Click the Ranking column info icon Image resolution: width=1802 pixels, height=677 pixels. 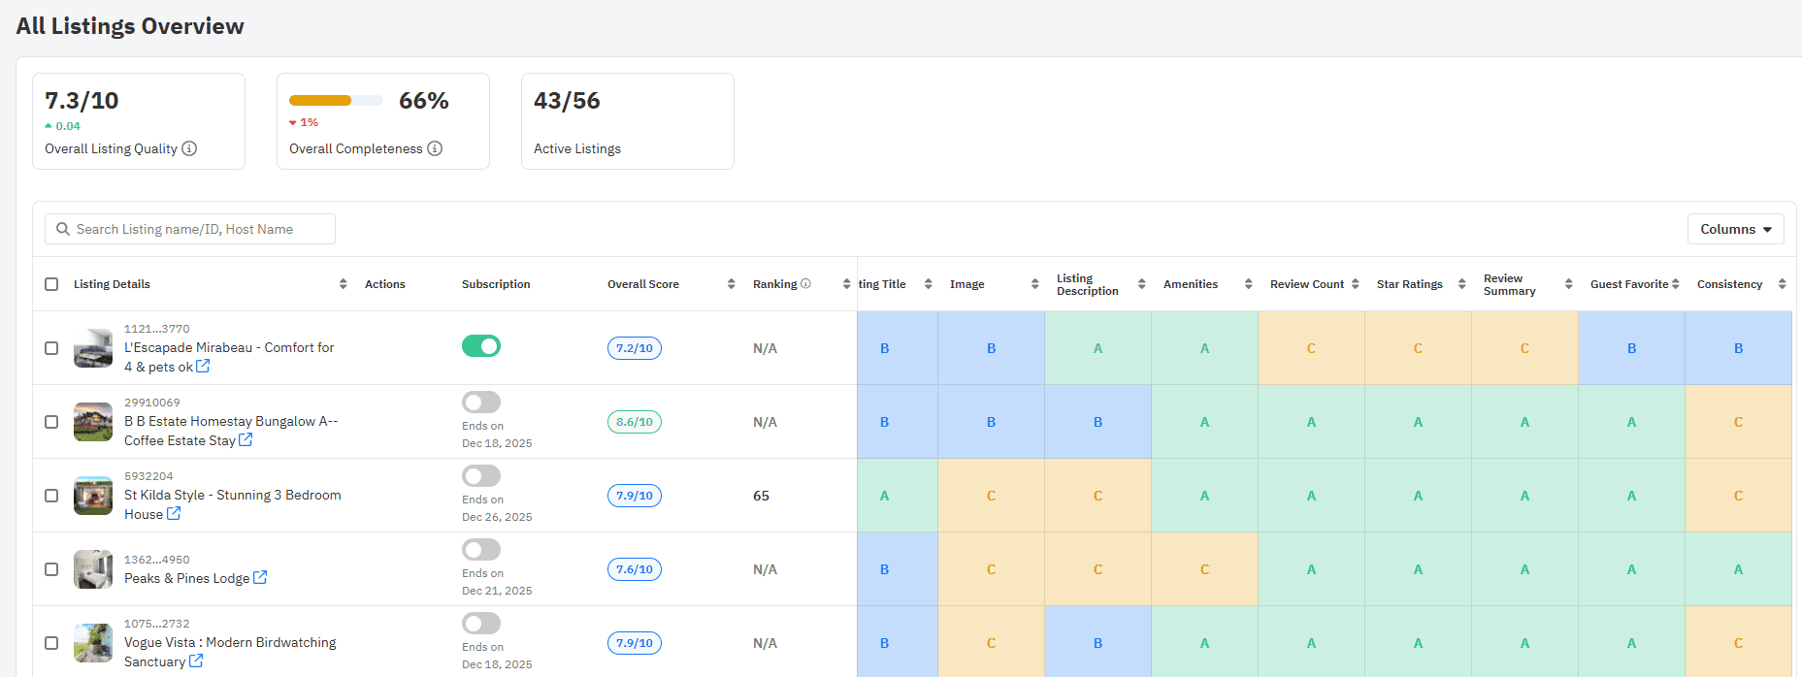point(805,284)
